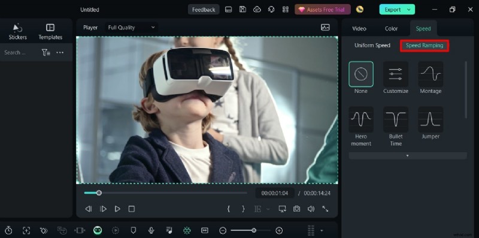Screen dimensions: 479x238
Task: Click the monitor display icon under preview
Action: point(282,209)
